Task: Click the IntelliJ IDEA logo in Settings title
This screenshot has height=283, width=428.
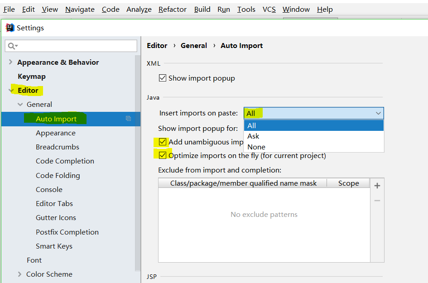Action: [10, 28]
